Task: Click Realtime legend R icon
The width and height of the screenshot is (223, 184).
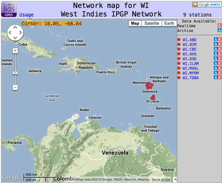Action: pos(220,26)
